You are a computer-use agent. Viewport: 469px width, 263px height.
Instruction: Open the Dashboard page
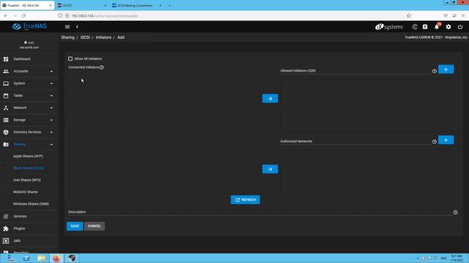pos(29,59)
